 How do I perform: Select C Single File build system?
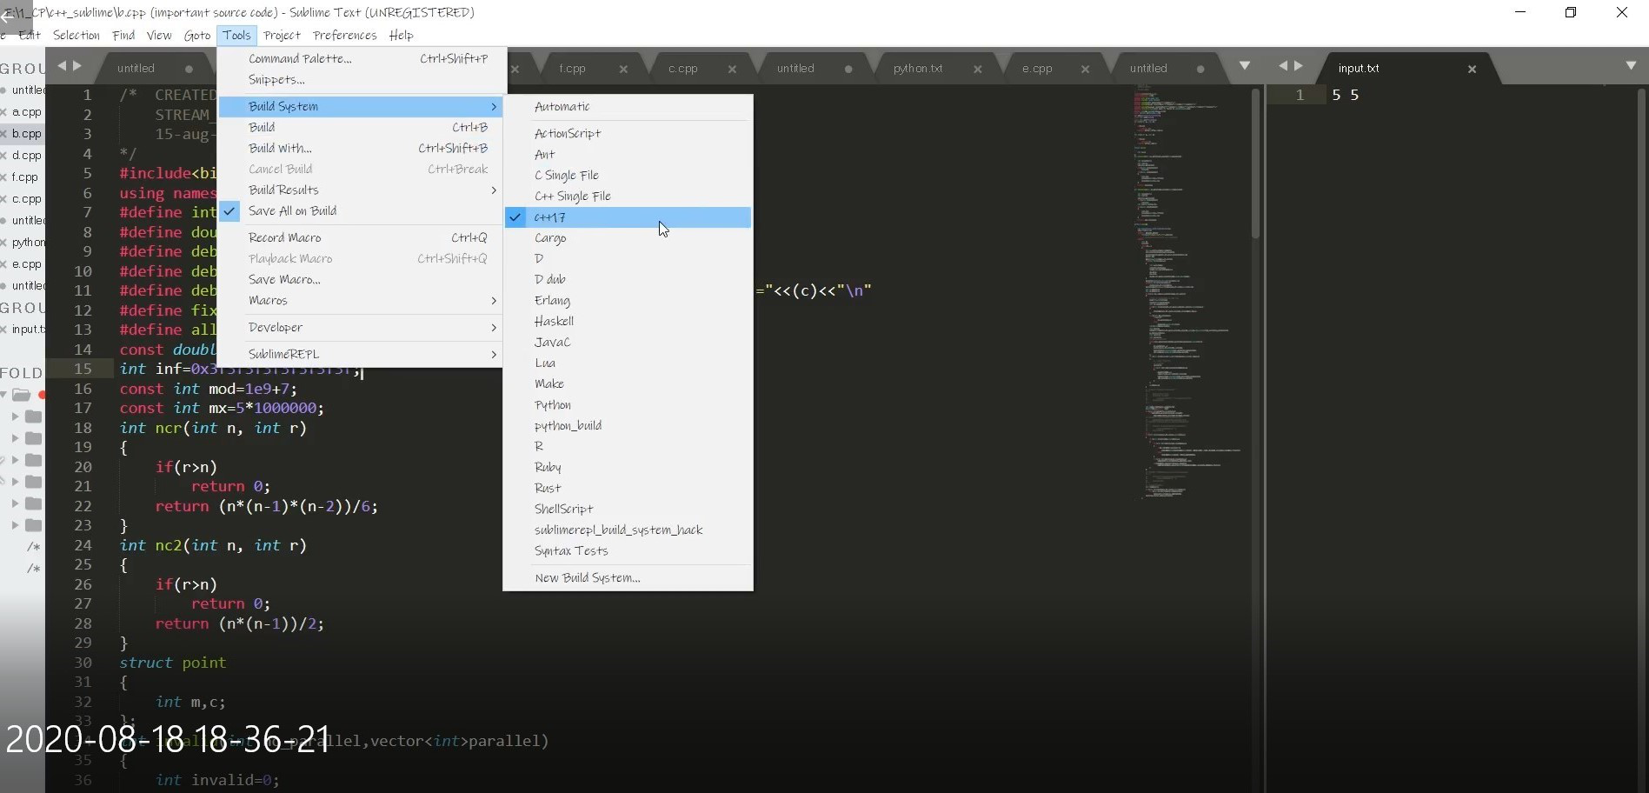(628, 175)
